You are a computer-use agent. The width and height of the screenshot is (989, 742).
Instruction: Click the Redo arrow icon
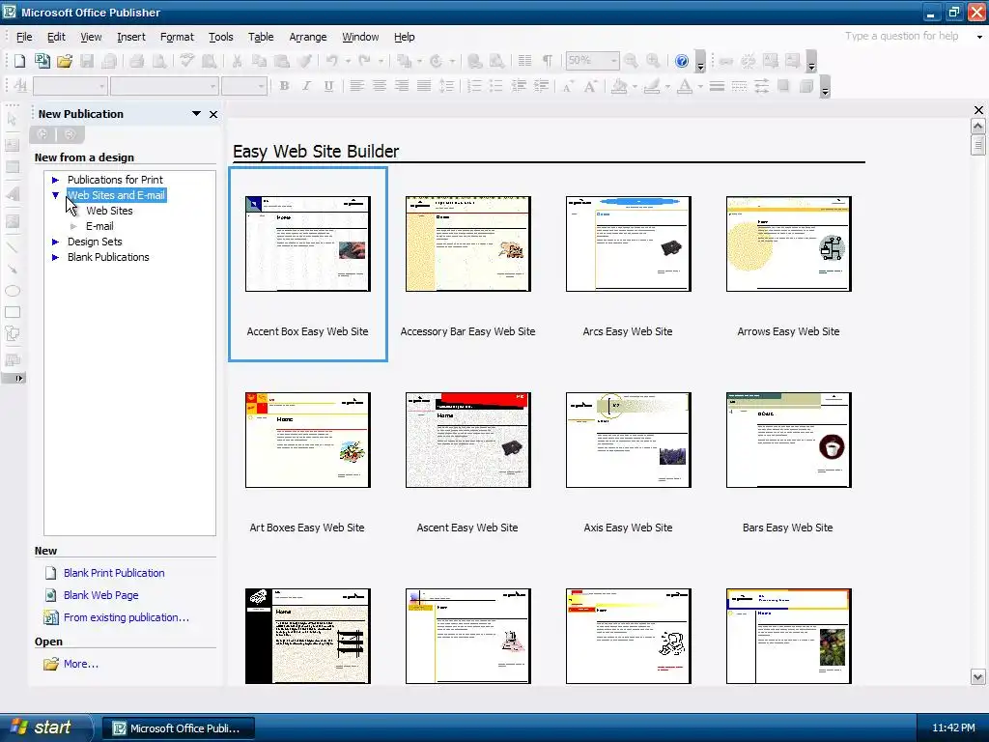364,61
